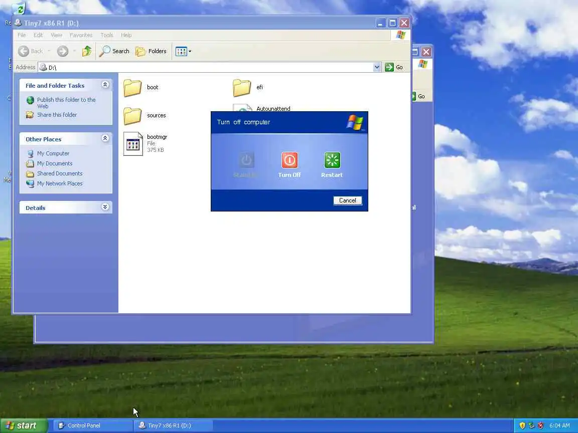Go up one folder level
578x433 pixels.
click(x=87, y=51)
